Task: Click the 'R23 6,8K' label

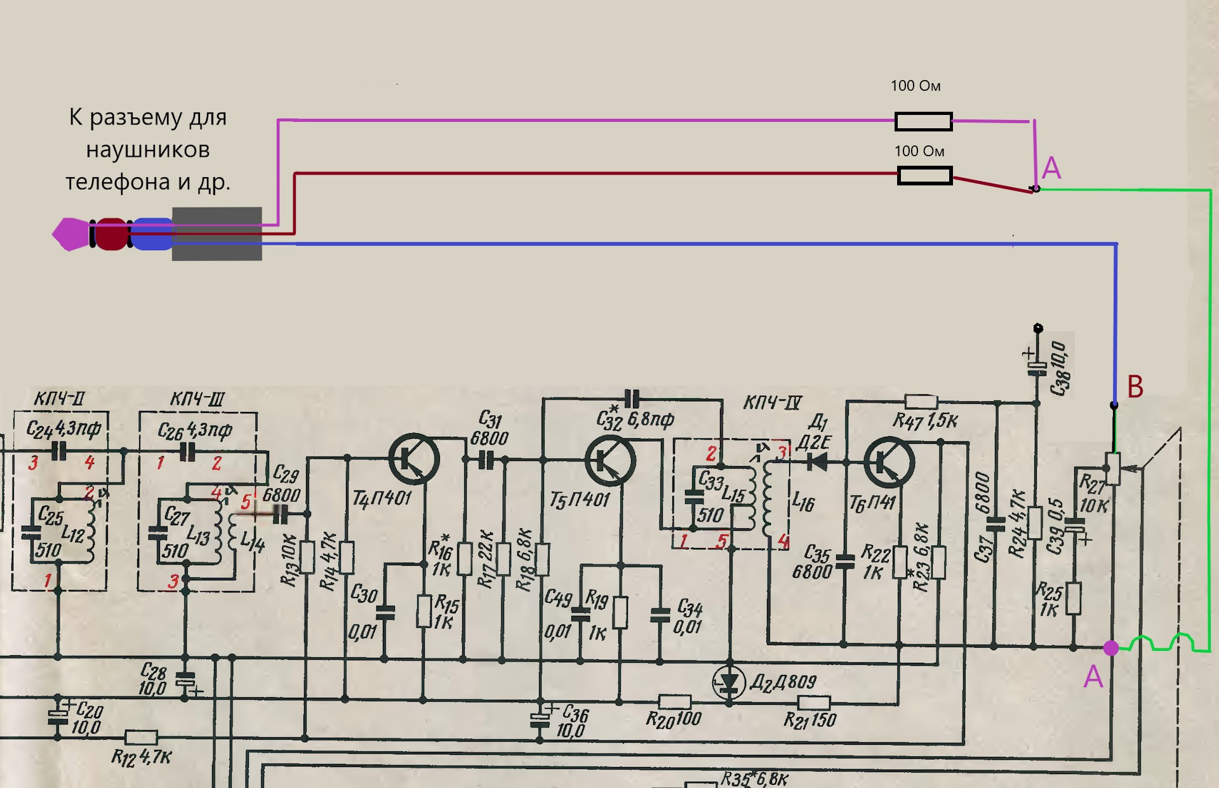Action: (x=921, y=557)
